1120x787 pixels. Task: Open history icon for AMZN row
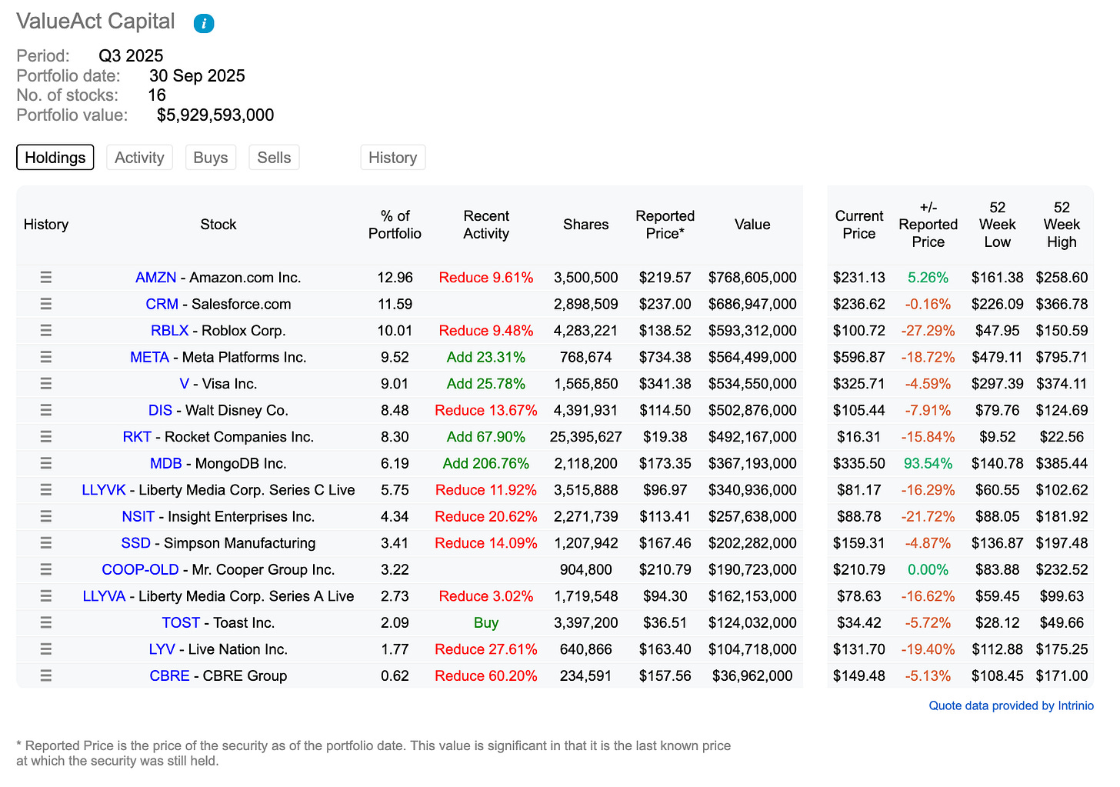pyautogui.click(x=46, y=278)
